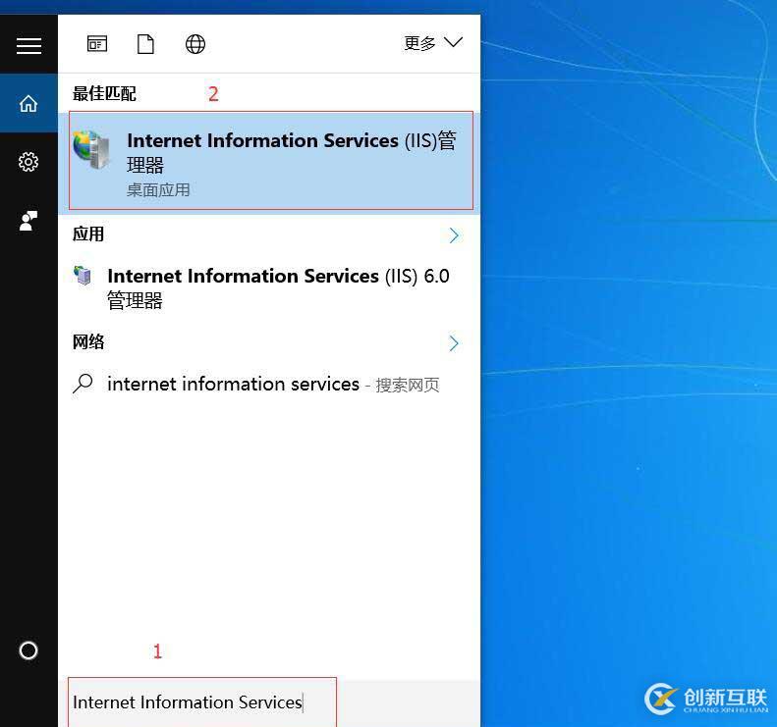The width and height of the screenshot is (777, 727).
Task: Filter results by documents icon
Action: click(145, 44)
